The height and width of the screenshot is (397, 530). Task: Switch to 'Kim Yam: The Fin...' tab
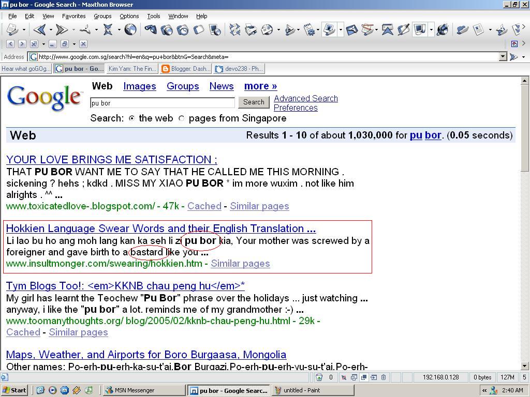tap(132, 69)
